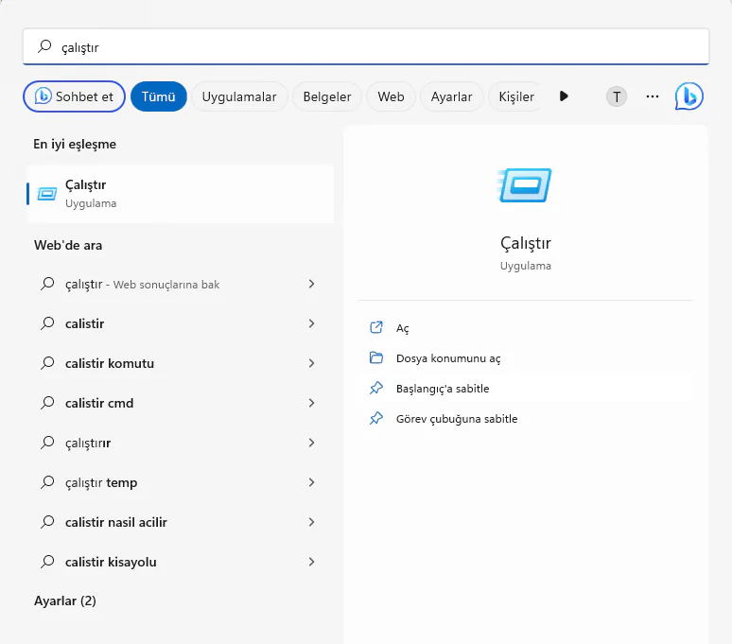Click search icon next to çalıştırır
Image resolution: width=732 pixels, height=644 pixels.
click(x=47, y=442)
